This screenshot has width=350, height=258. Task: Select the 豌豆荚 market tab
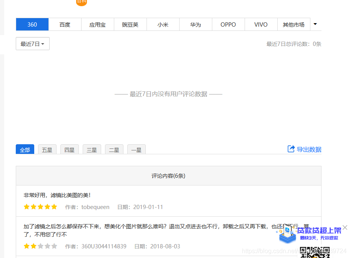pyautogui.click(x=130, y=24)
